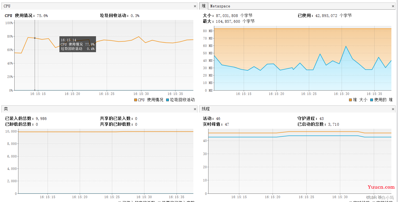Image resolution: width=398 pixels, height=202 pixels.
Task: Click the 100% label on the CPU axis
Action: pos(9,23)
